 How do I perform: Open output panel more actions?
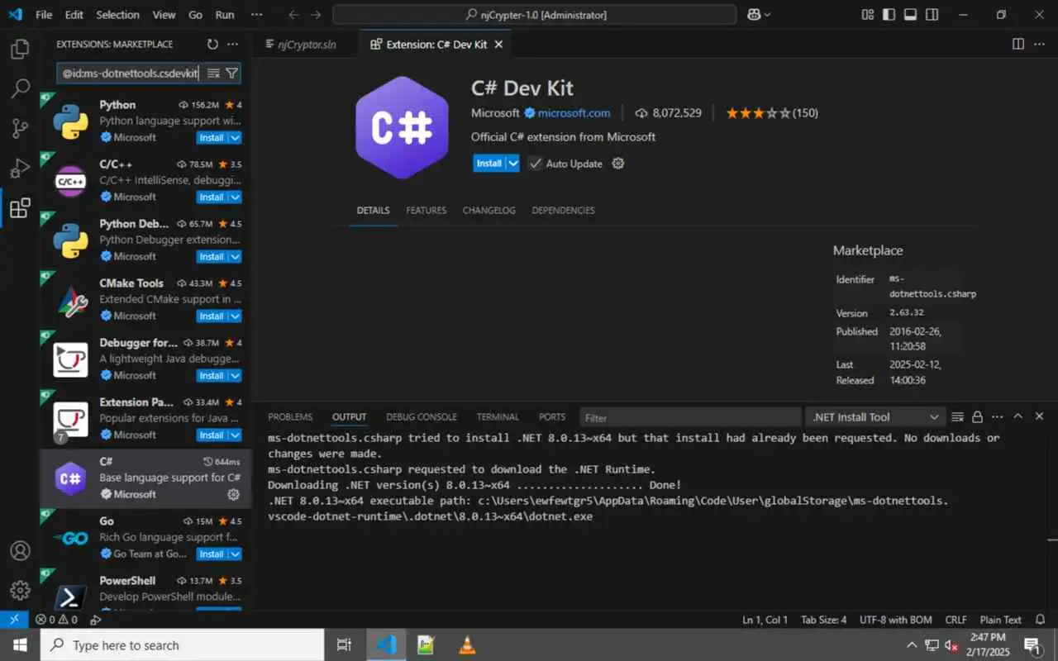coord(998,417)
